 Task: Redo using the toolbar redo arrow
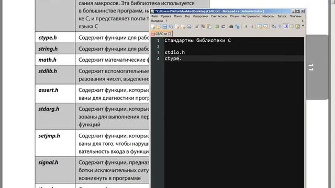click(224, 27)
